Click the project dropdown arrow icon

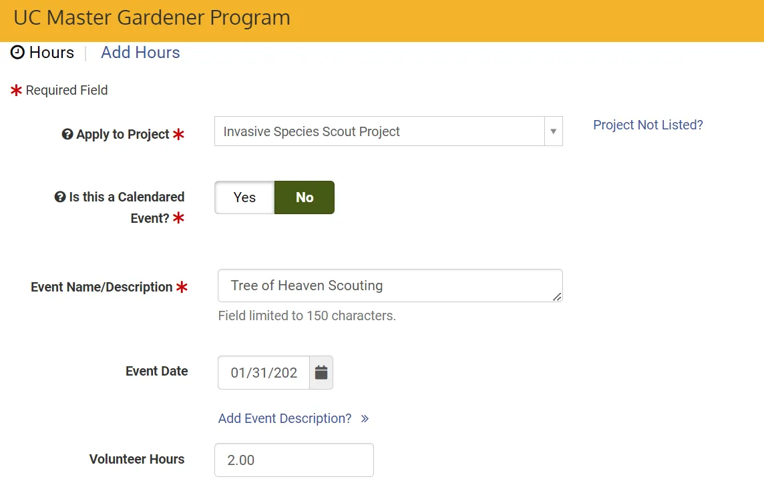[x=553, y=131]
